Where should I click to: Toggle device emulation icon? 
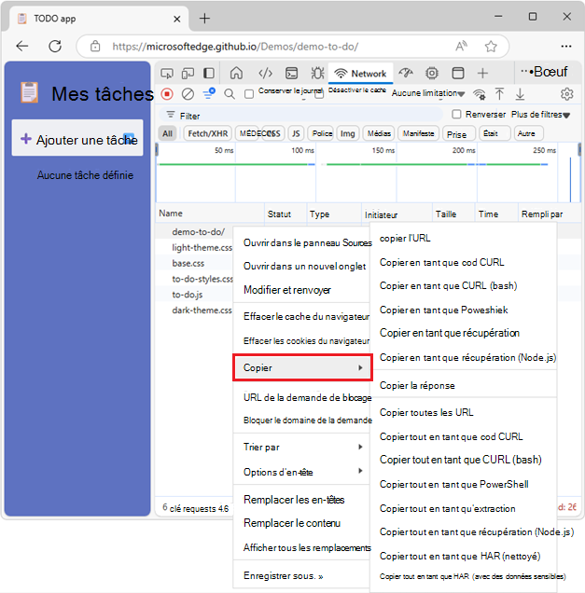(188, 73)
